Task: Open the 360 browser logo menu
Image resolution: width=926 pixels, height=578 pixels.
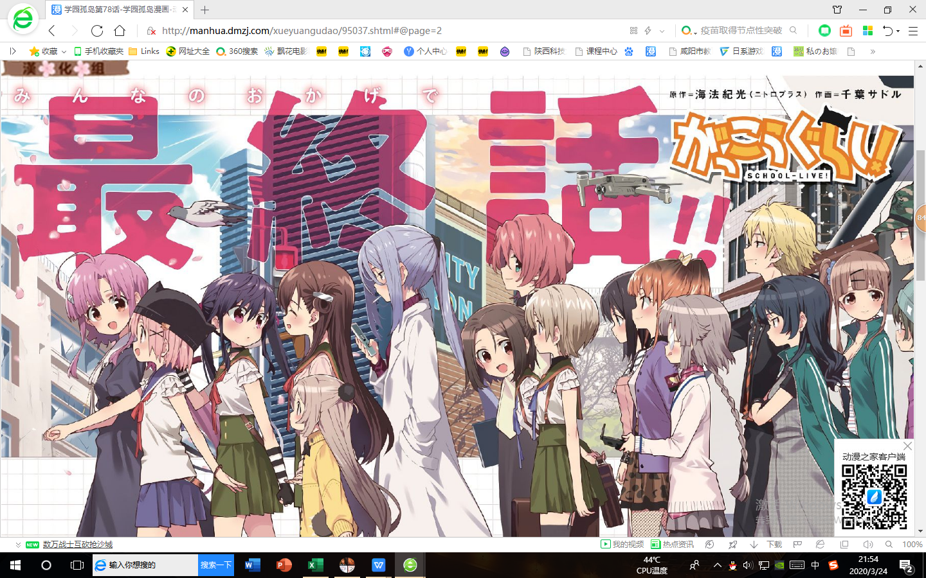Action: click(x=23, y=19)
